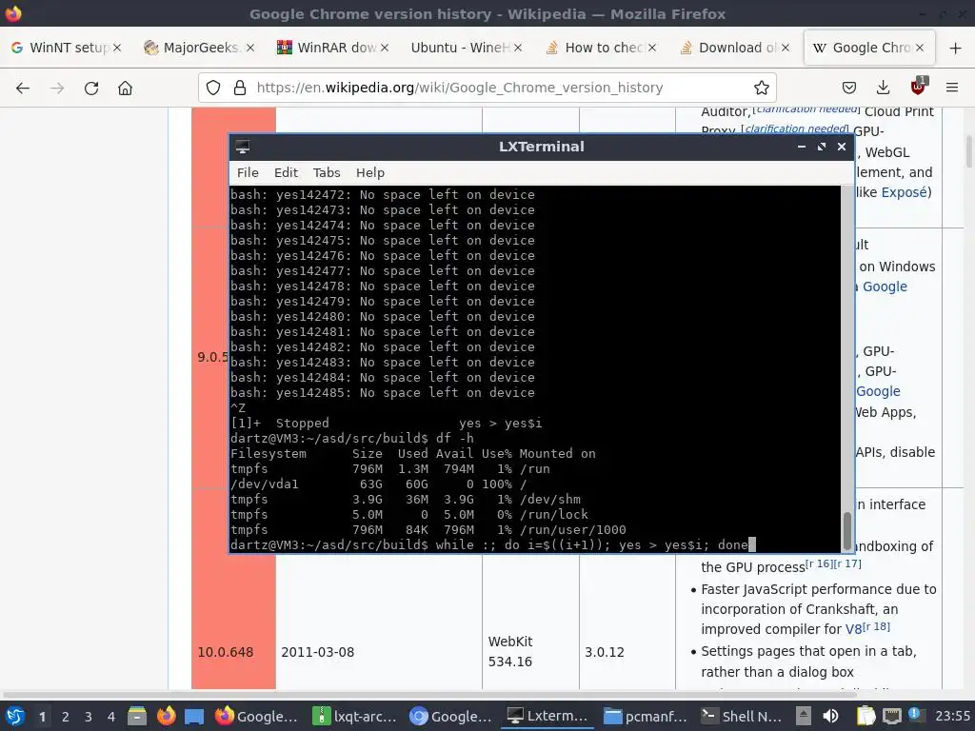Open clipboard manager tray icon
The width and height of the screenshot is (975, 731).
click(x=866, y=716)
